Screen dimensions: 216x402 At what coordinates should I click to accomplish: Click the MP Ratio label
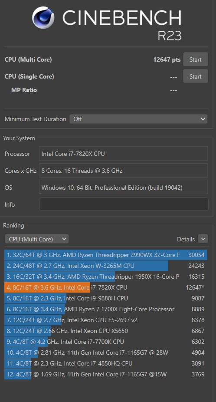24,90
